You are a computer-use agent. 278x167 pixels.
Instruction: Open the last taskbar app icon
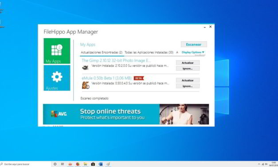pos(108,164)
